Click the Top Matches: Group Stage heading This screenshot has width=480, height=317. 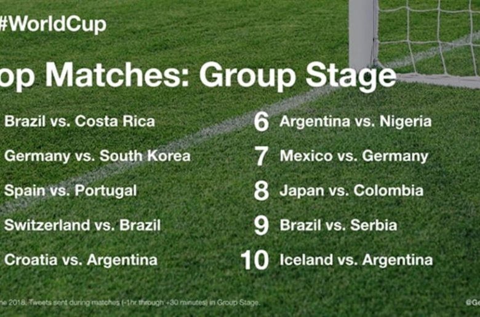pyautogui.click(x=197, y=76)
